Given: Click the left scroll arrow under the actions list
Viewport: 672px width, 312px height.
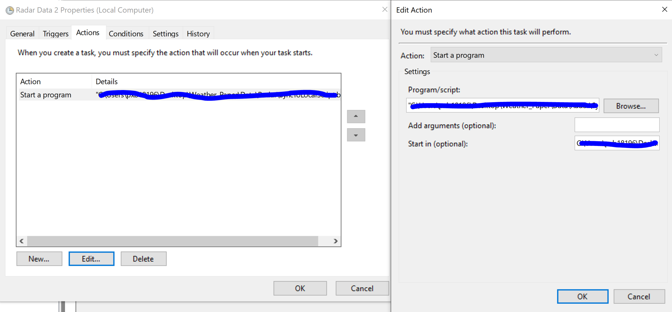Looking at the screenshot, I should click(21, 241).
